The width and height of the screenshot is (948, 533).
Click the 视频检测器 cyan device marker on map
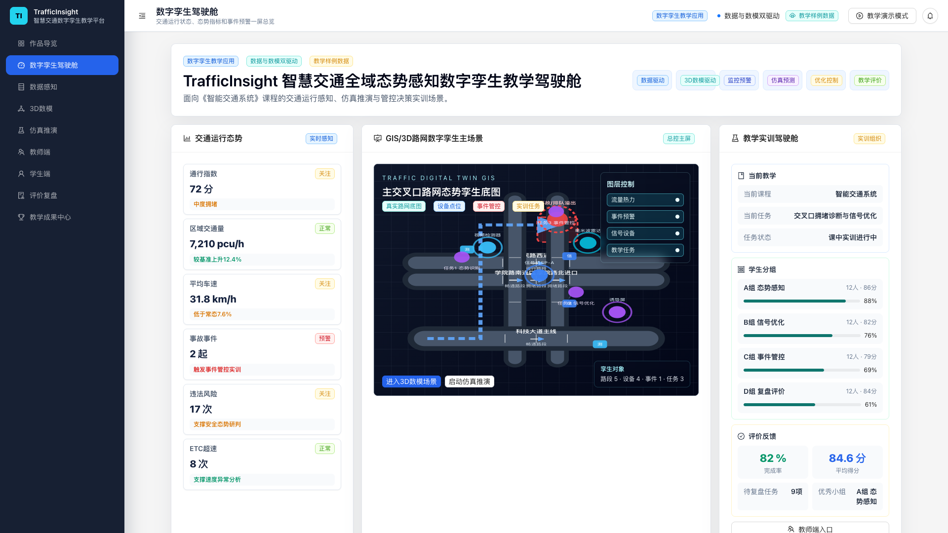pyautogui.click(x=488, y=247)
